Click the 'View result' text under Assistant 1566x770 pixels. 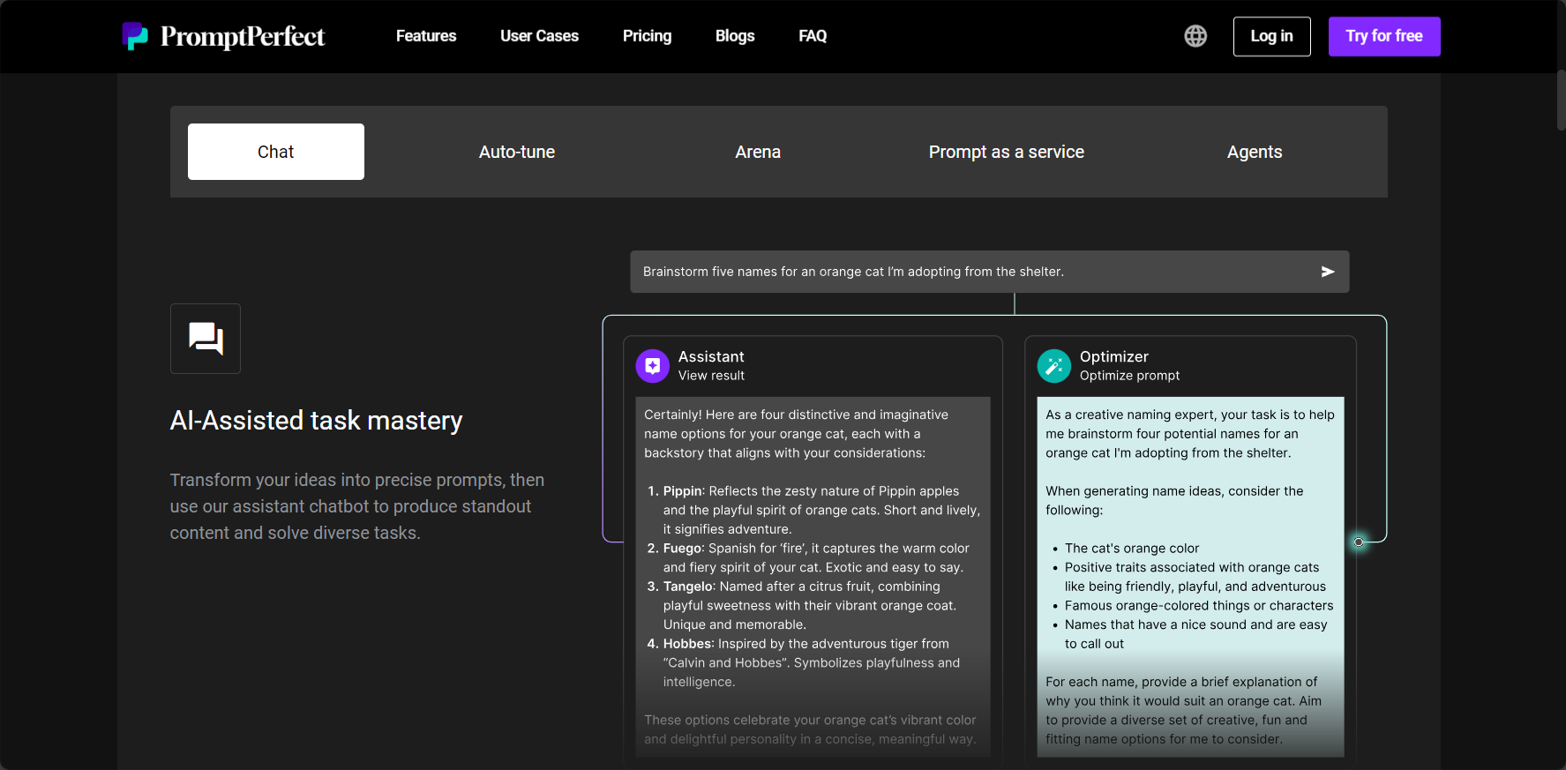(711, 376)
